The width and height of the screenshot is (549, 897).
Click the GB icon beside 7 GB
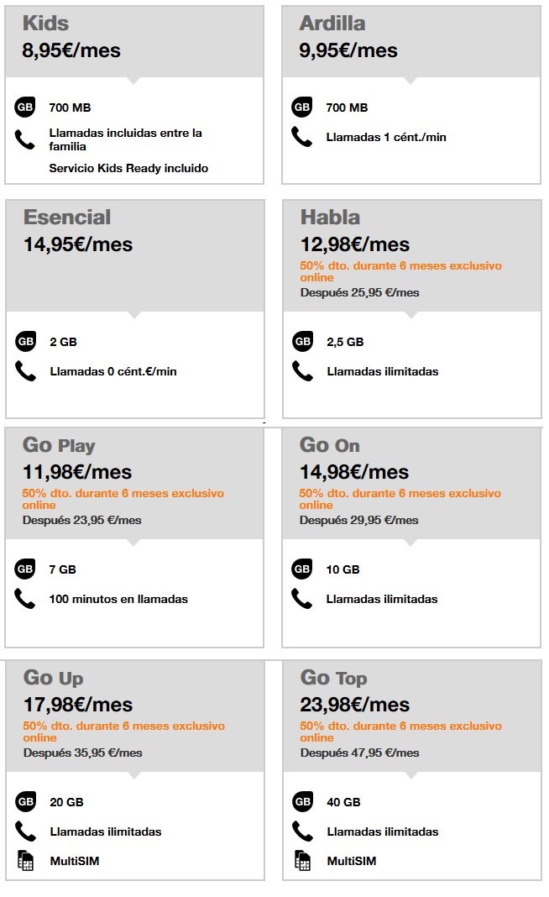(x=25, y=569)
